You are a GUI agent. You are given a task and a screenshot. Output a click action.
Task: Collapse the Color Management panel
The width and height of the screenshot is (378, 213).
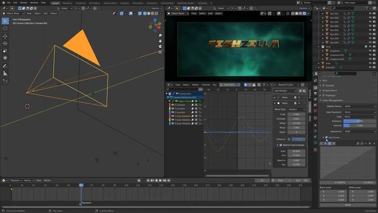pos(332,100)
